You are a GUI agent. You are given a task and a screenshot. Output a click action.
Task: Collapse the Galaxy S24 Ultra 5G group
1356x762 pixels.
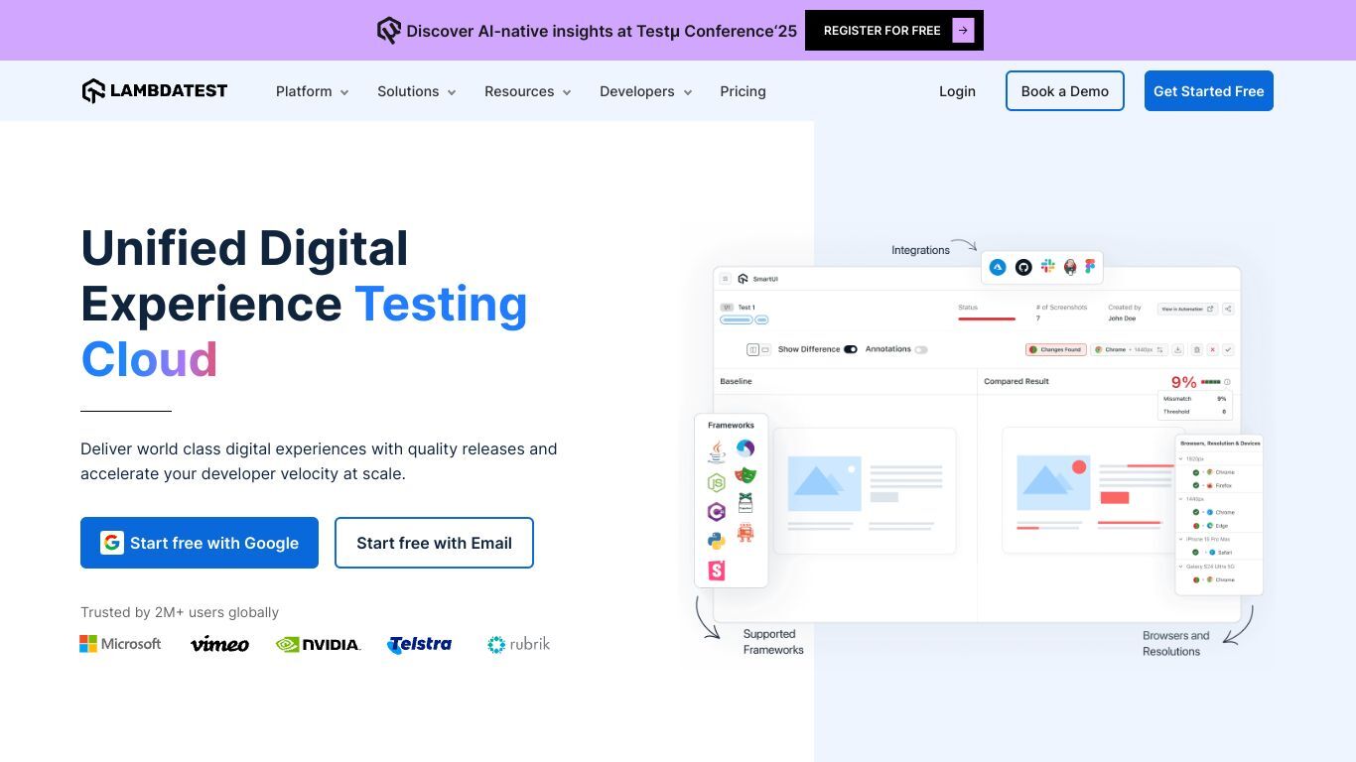[x=1180, y=566]
